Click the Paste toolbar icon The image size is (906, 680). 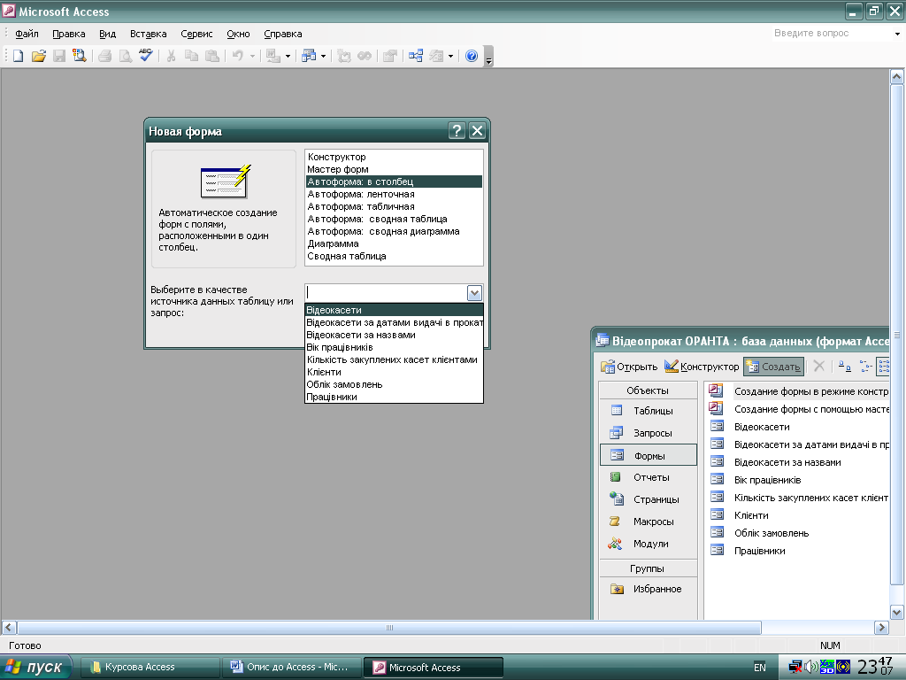212,56
